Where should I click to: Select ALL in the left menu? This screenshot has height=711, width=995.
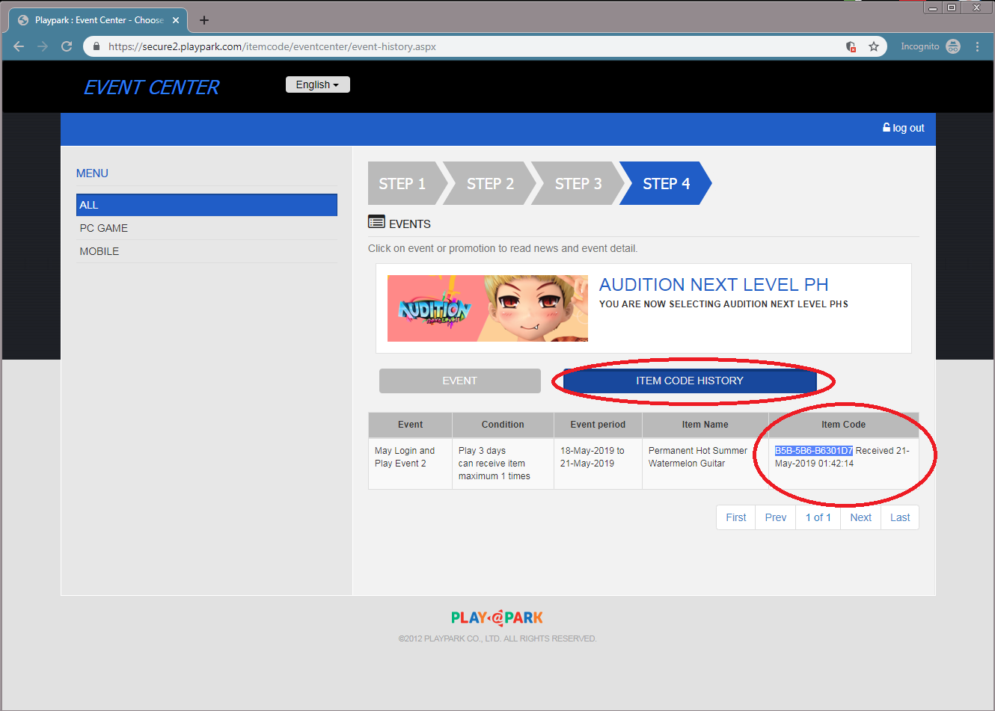206,205
